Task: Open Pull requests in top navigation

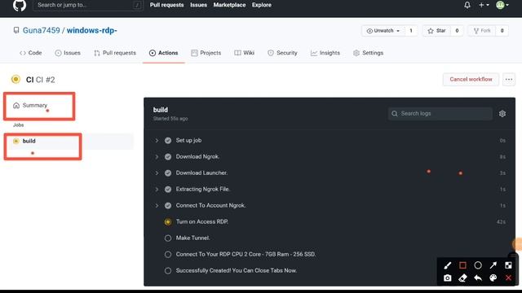Action: tap(166, 5)
